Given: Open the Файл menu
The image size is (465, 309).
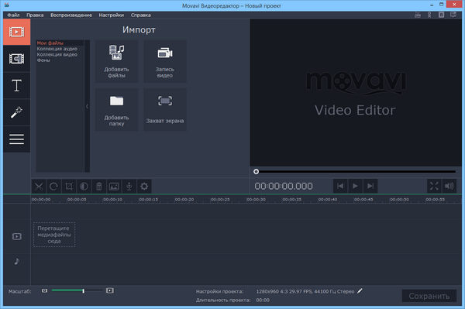Looking at the screenshot, I should [x=13, y=15].
